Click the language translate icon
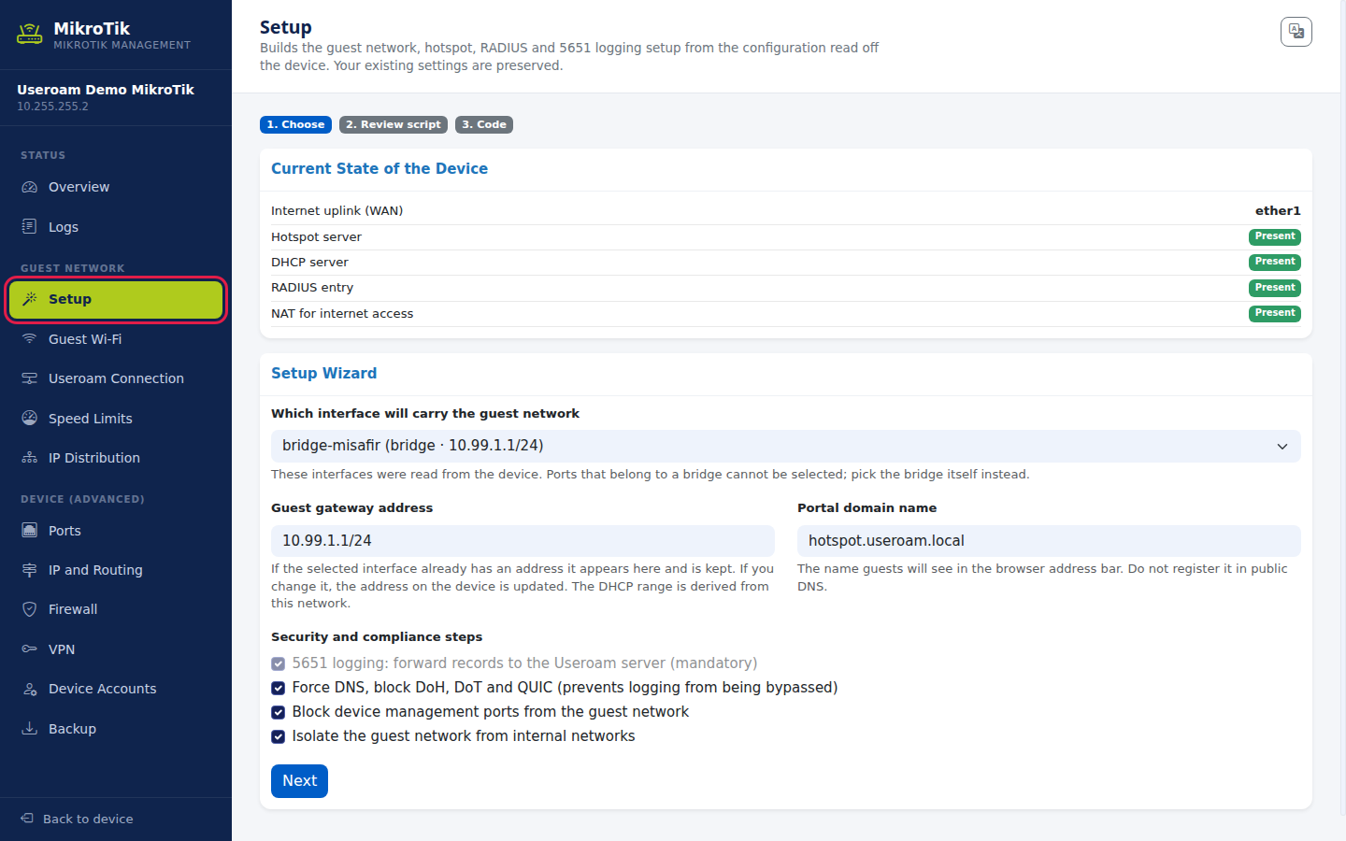 [x=1296, y=32]
